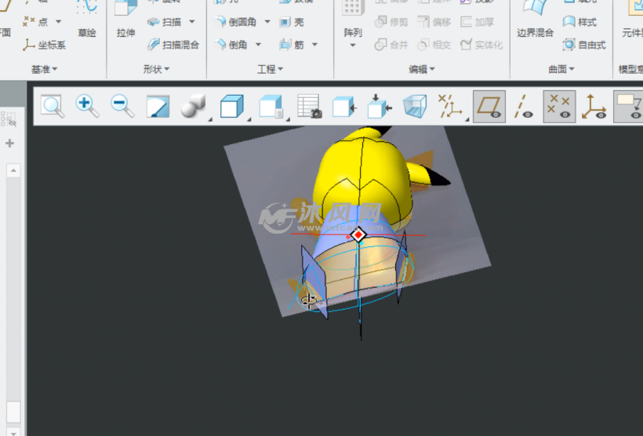
Task: Click the grayed-out 合并 merge button
Action: (x=391, y=45)
